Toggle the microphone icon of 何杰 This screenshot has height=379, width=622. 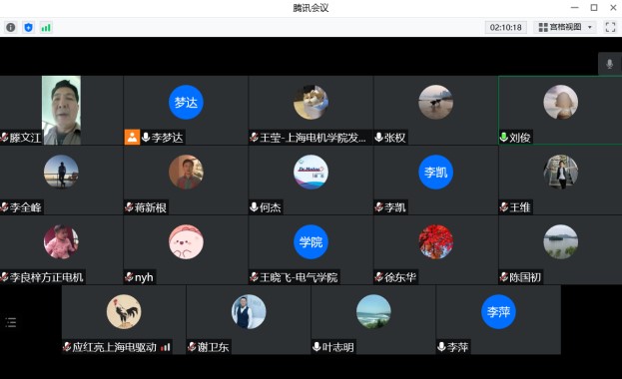pos(254,206)
